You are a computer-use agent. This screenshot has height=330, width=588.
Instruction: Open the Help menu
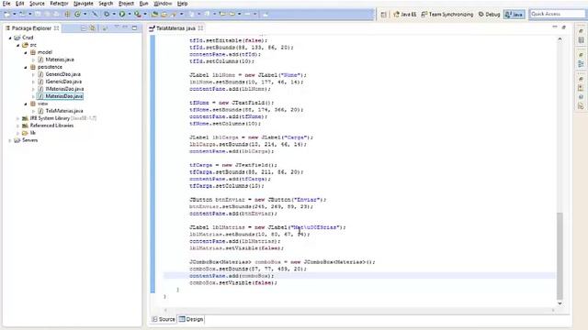(182, 4)
